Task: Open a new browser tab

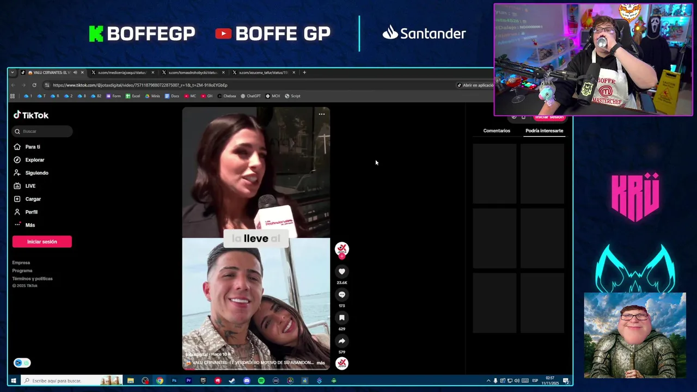Action: pos(304,72)
